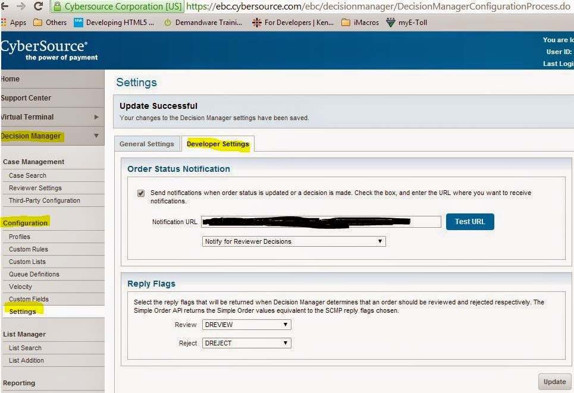The width and height of the screenshot is (574, 393).
Task: Open Custom Rules link
Action: (x=29, y=249)
